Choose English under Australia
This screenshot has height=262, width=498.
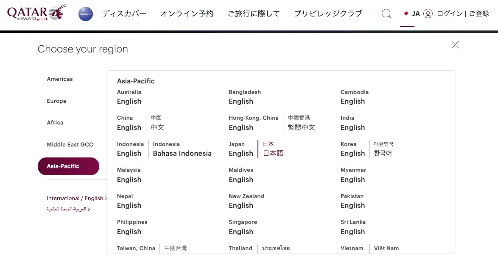129,102
